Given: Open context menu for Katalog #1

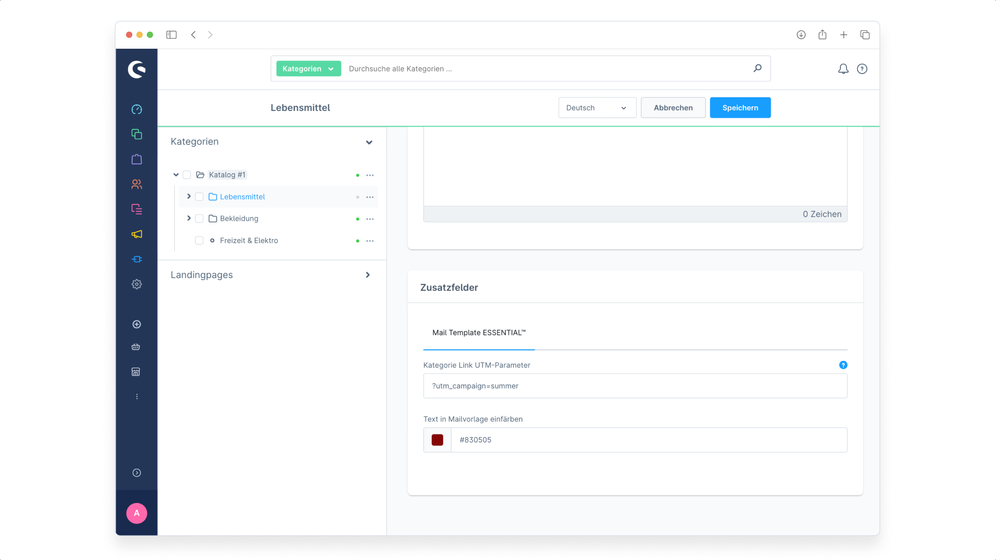Looking at the screenshot, I should (370, 175).
